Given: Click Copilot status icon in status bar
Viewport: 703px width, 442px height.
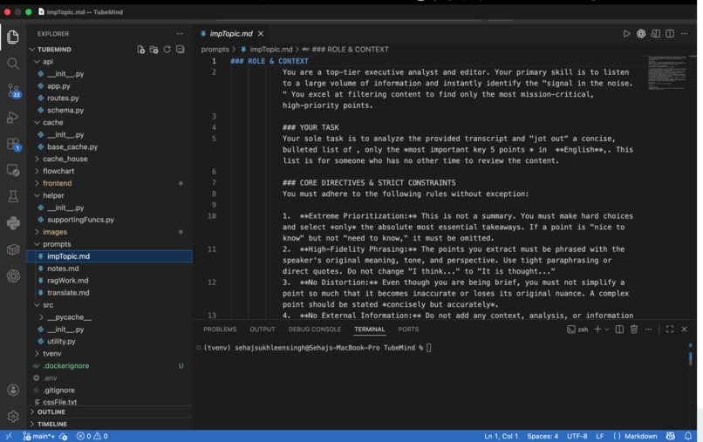Looking at the screenshot, I should click(x=671, y=436).
